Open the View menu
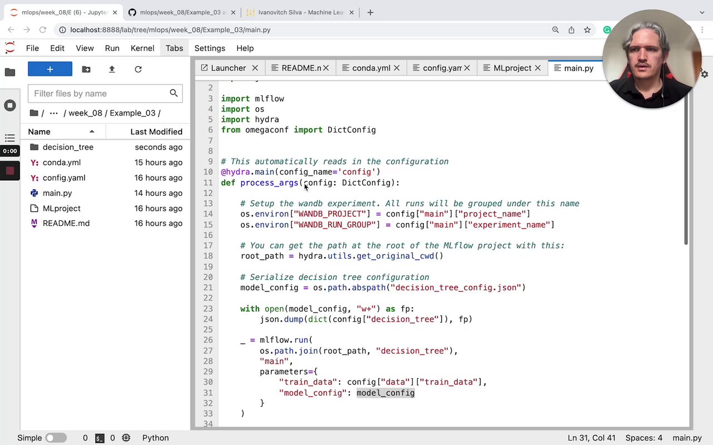The width and height of the screenshot is (713, 445). pyautogui.click(x=85, y=48)
